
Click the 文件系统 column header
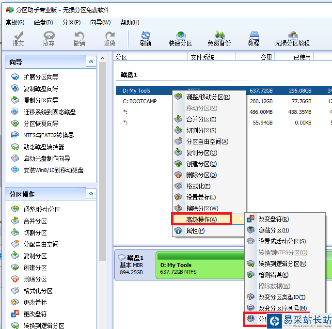[x=211, y=57]
